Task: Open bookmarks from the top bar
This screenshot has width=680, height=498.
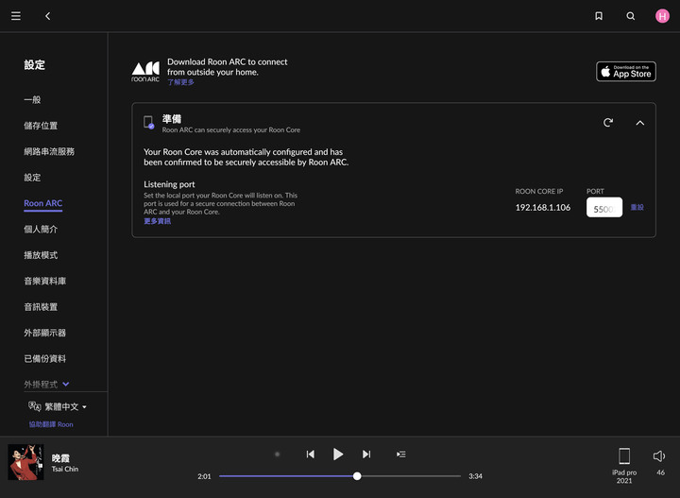Action: (599, 16)
